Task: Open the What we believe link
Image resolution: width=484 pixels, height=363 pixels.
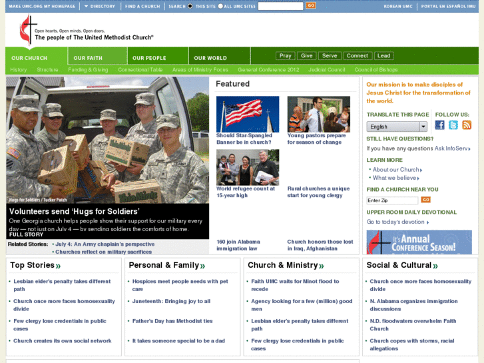Action: pyautogui.click(x=395, y=178)
